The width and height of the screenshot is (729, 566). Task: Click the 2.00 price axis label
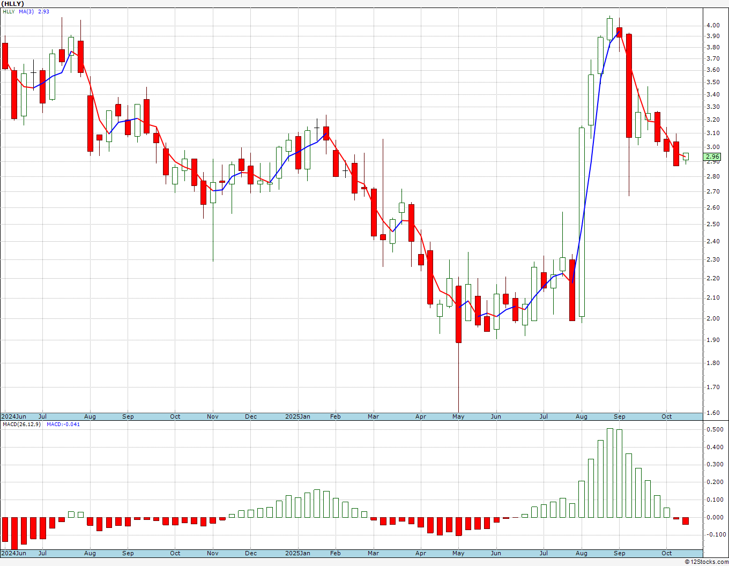pyautogui.click(x=713, y=318)
